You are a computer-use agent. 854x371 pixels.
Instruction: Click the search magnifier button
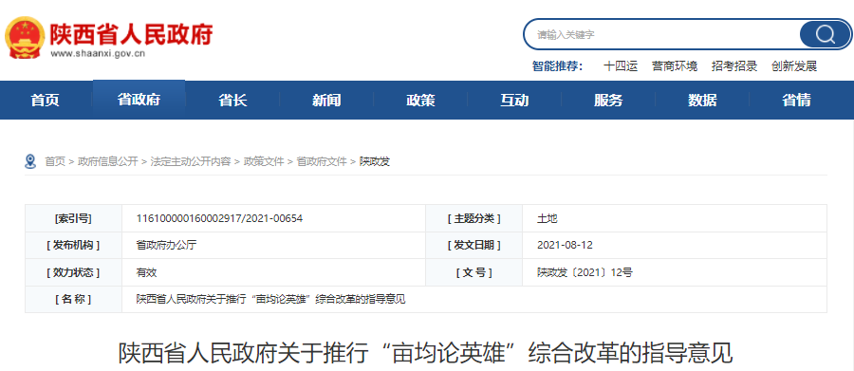[825, 35]
